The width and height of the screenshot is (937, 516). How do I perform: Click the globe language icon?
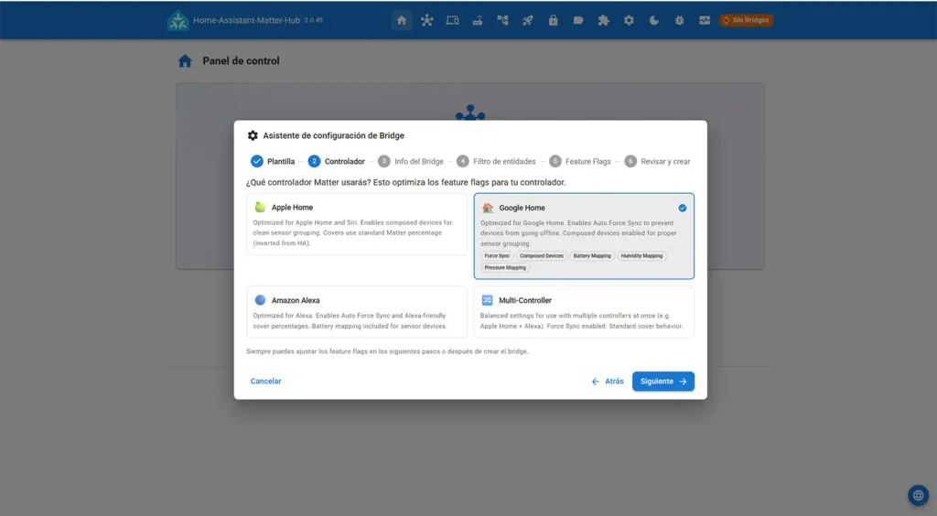coord(919,495)
